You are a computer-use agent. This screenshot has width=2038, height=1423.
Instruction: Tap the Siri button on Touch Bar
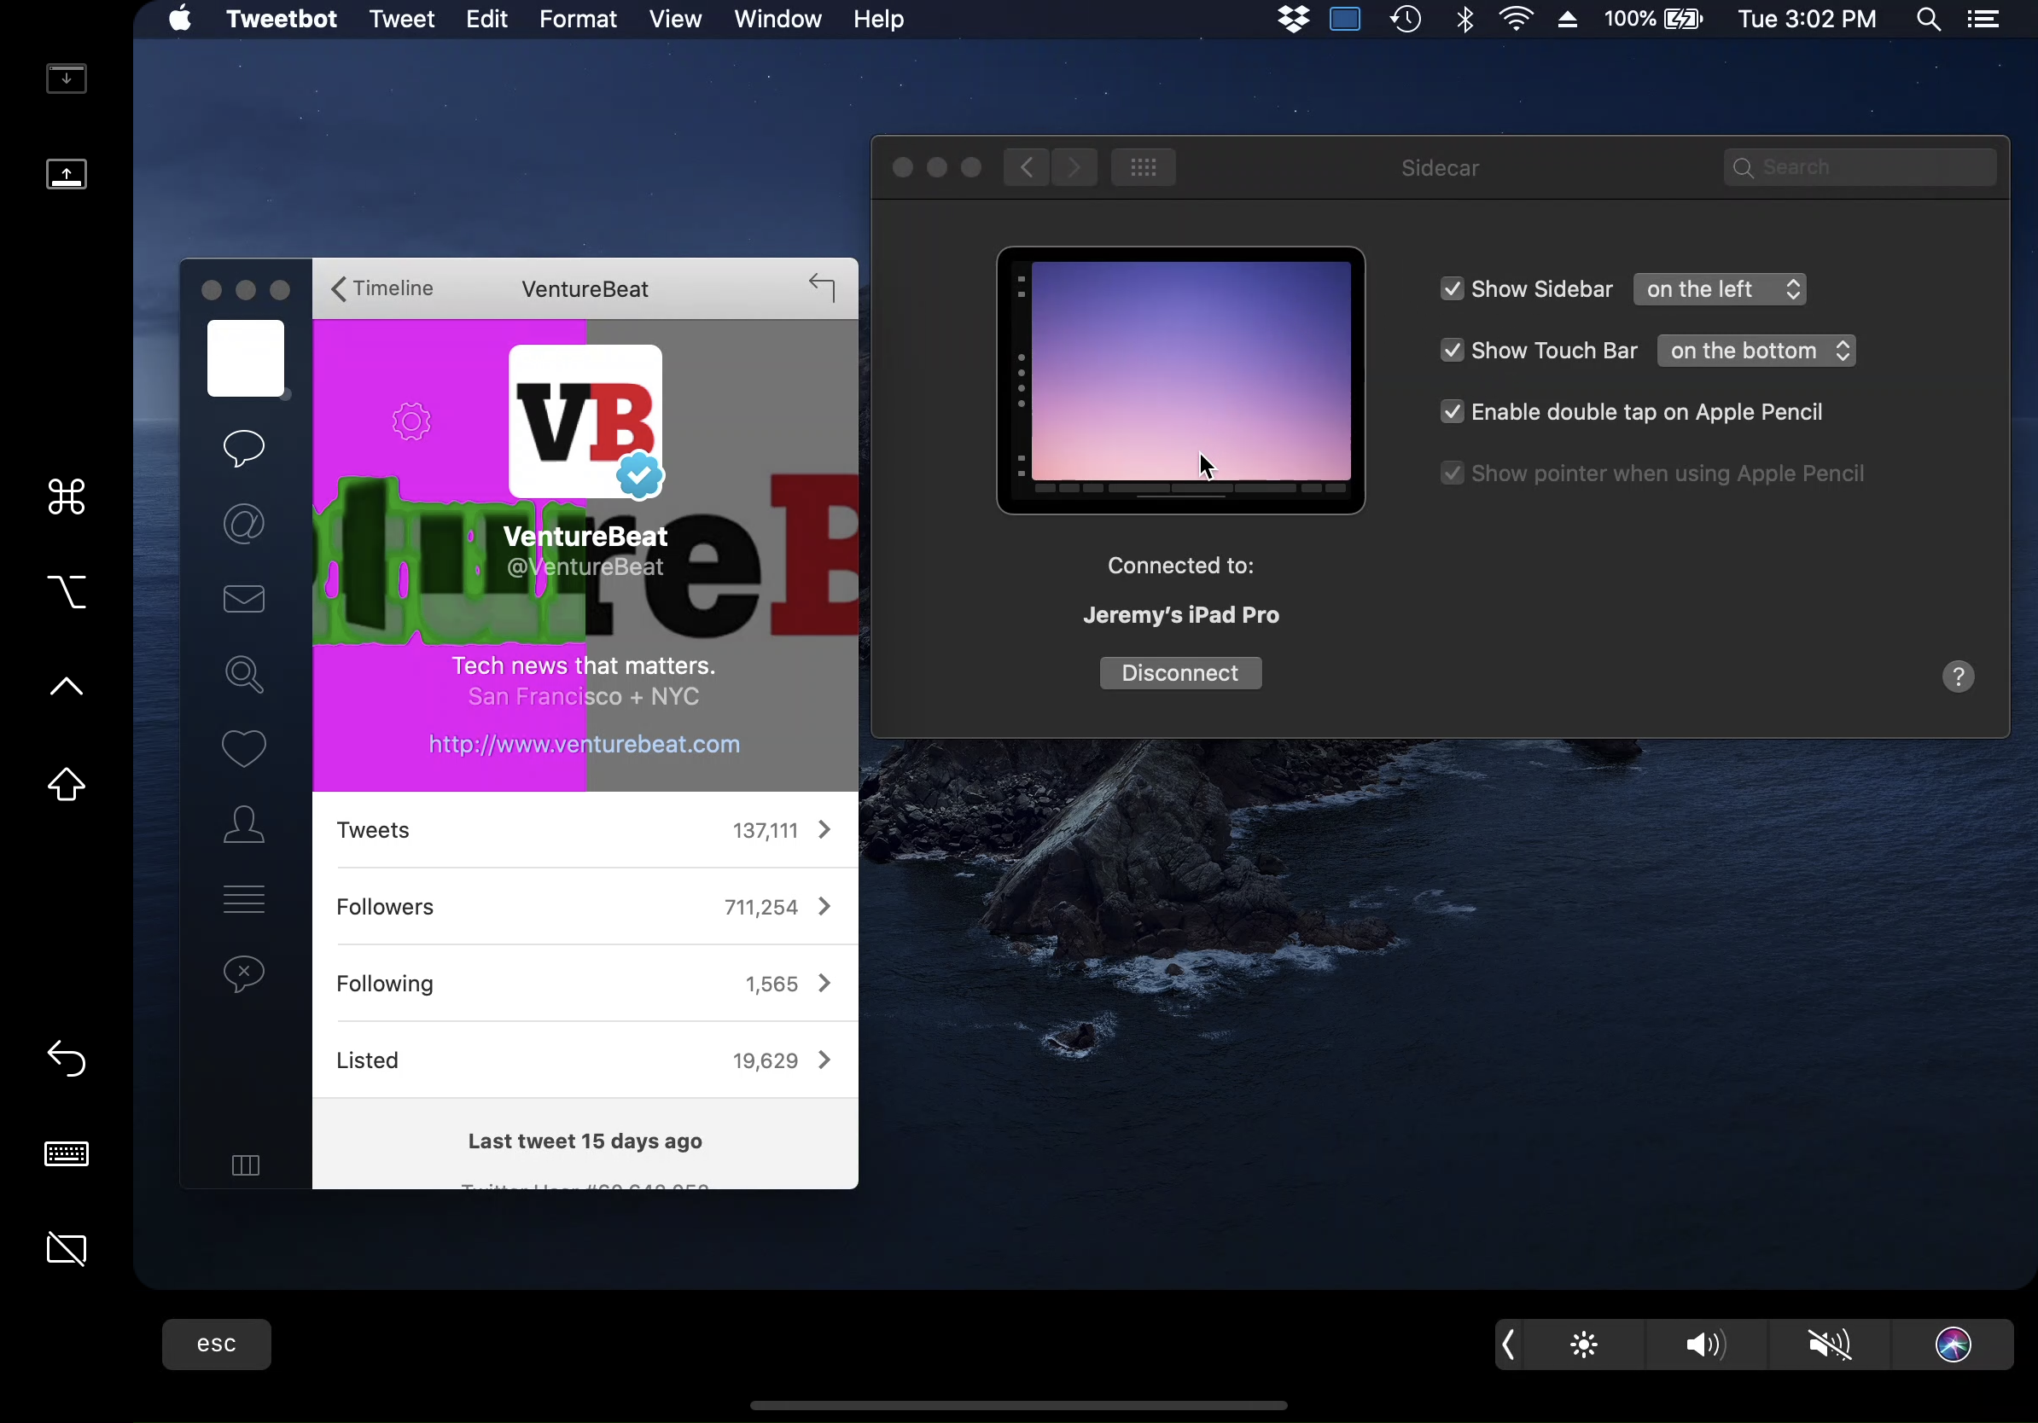point(1953,1344)
